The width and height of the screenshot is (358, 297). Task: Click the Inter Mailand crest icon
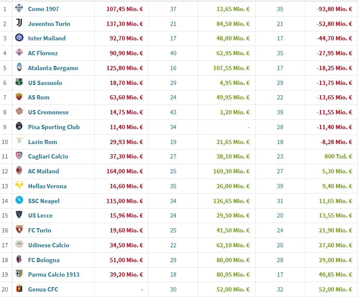pos(19,37)
